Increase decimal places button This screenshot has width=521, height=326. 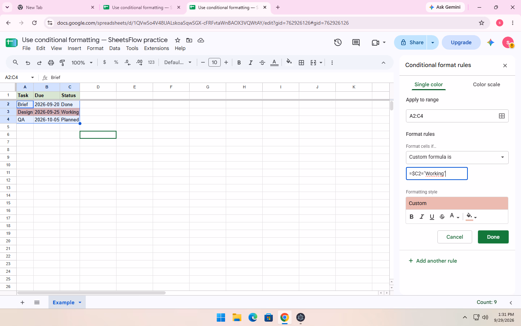click(x=139, y=62)
